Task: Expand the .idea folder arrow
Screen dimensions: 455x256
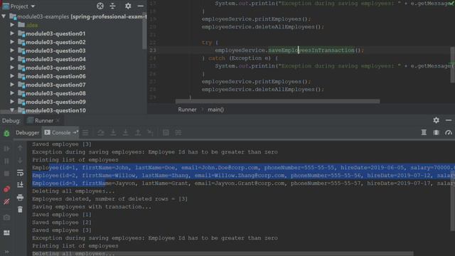Action: [x=12, y=25]
